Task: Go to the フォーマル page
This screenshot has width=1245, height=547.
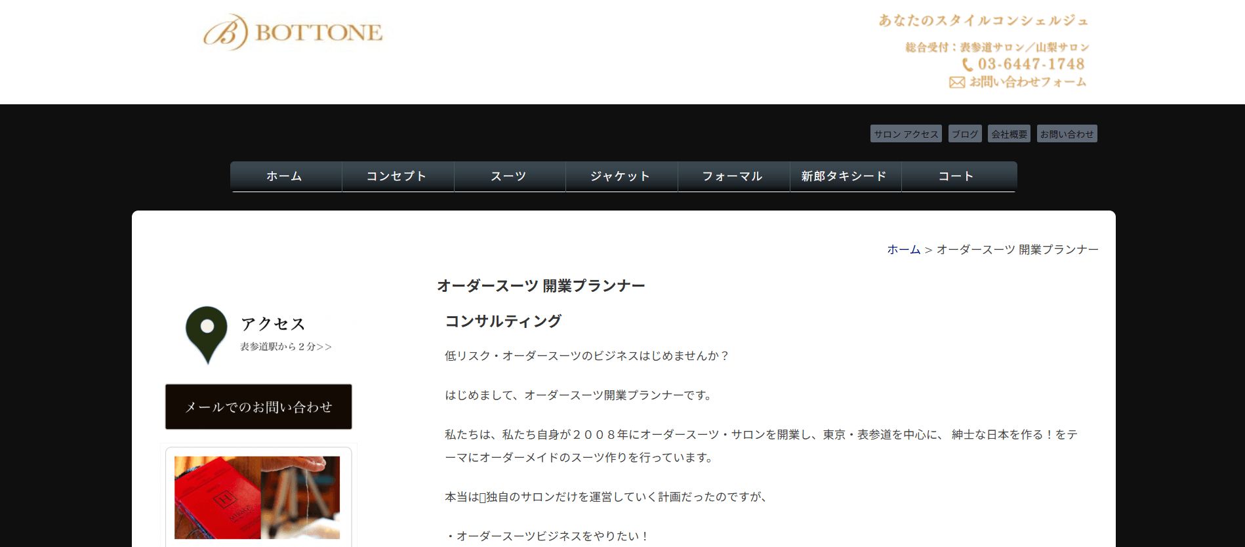Action: click(x=733, y=176)
